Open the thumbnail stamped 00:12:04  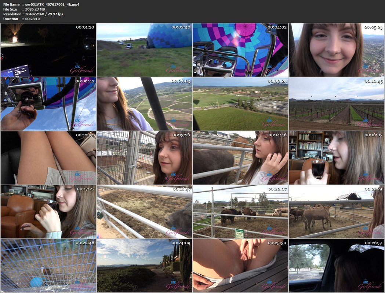[48, 158]
